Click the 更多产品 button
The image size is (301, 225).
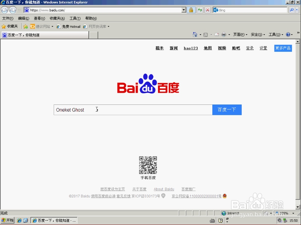point(283,48)
